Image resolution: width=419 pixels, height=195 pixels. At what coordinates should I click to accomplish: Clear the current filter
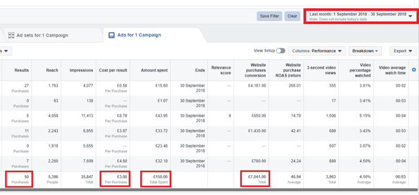(292, 16)
